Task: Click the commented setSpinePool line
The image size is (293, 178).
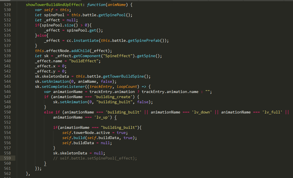Action: point(95,158)
